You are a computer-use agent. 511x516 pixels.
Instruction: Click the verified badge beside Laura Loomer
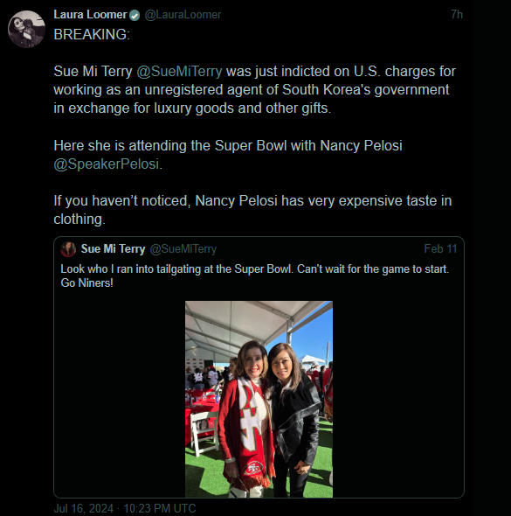[135, 15]
